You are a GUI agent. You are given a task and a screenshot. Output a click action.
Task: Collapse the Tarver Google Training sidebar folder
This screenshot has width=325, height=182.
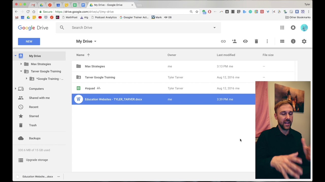click(21, 71)
